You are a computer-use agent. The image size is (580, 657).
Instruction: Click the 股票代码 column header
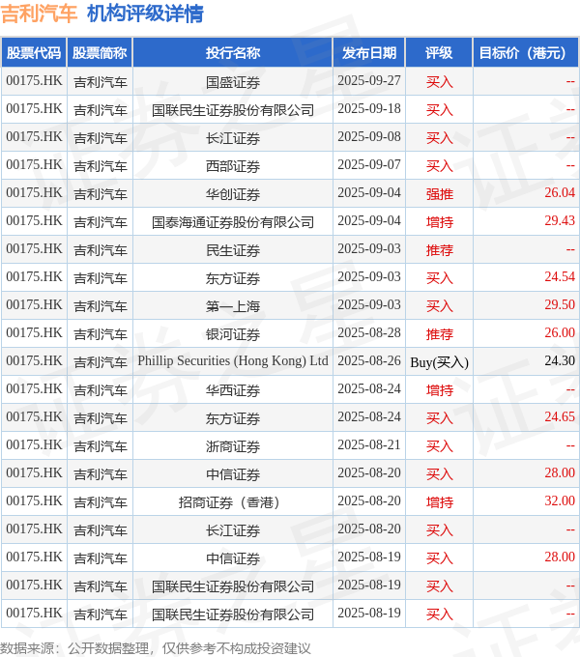click(x=34, y=53)
